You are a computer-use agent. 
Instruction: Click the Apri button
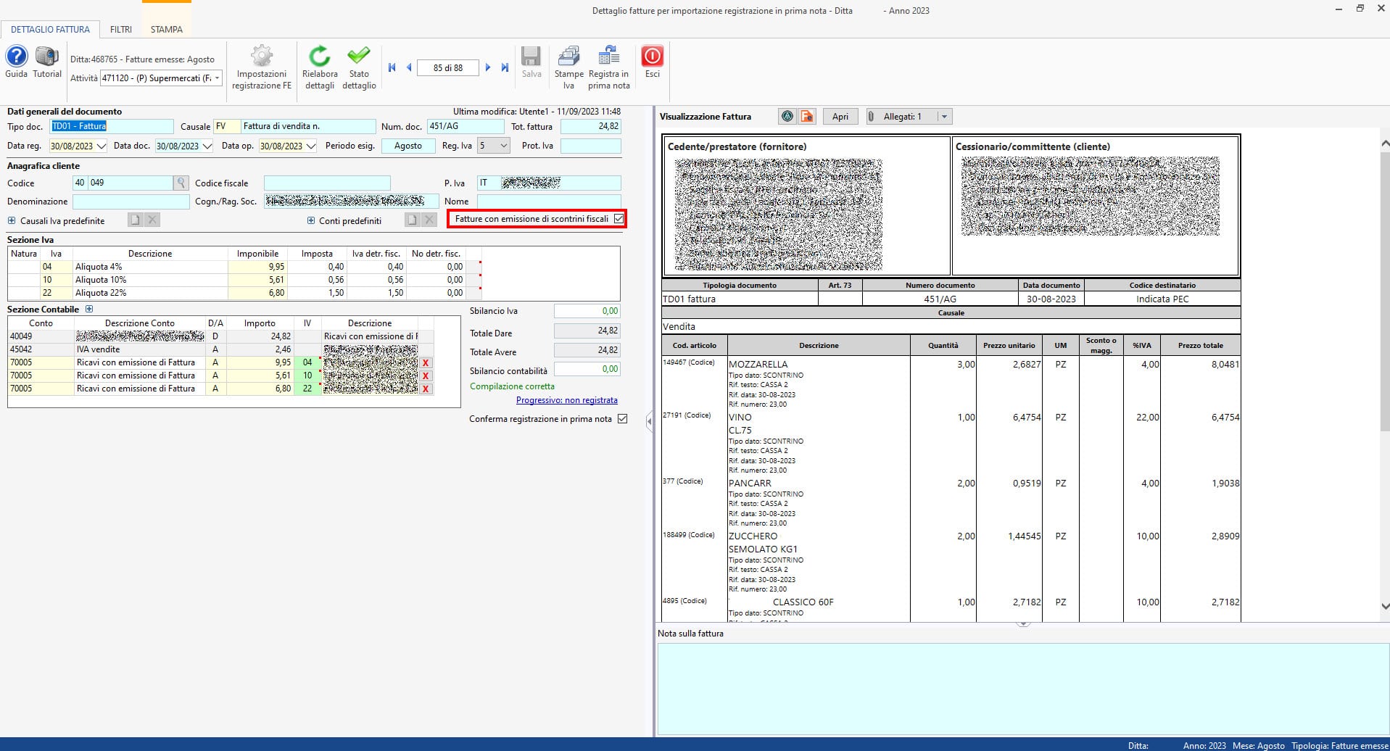click(840, 117)
